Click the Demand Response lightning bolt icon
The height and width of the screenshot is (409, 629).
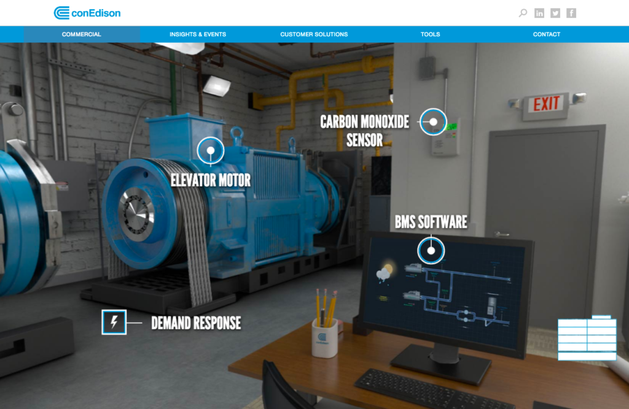point(114,322)
